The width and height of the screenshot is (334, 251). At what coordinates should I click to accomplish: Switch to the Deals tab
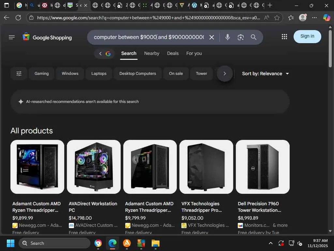tap(173, 53)
